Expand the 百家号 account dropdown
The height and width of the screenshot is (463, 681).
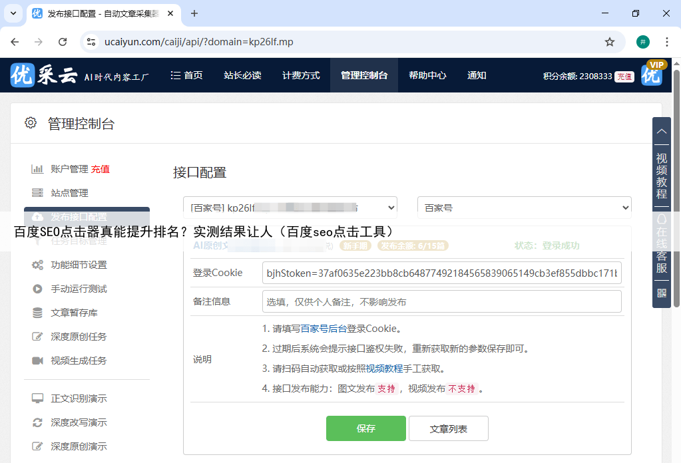point(290,208)
